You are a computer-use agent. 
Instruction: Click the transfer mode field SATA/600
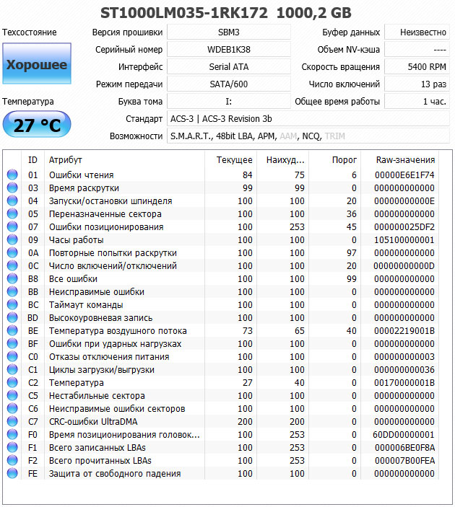click(x=229, y=84)
